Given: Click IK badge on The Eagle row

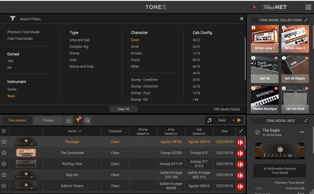Looking at the screenshot, I should coord(240,142).
